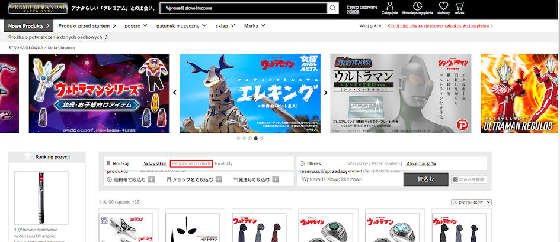The image size is (560, 242).
Task: Open browsing history clock icon
Action: point(417,6)
